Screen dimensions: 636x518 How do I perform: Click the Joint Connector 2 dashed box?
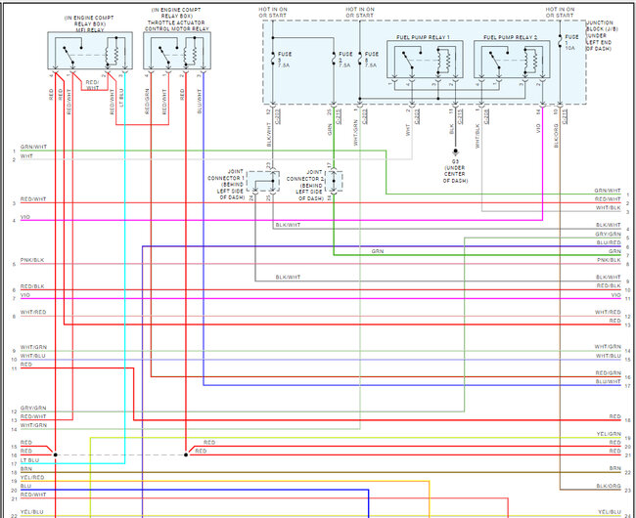pos(334,182)
